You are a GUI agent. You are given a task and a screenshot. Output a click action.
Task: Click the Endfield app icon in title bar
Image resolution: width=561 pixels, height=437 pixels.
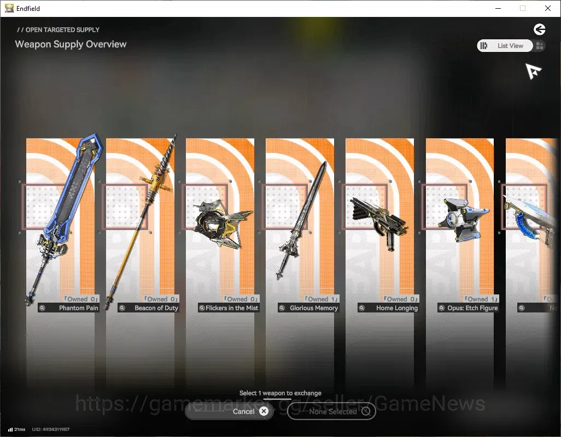9,8
